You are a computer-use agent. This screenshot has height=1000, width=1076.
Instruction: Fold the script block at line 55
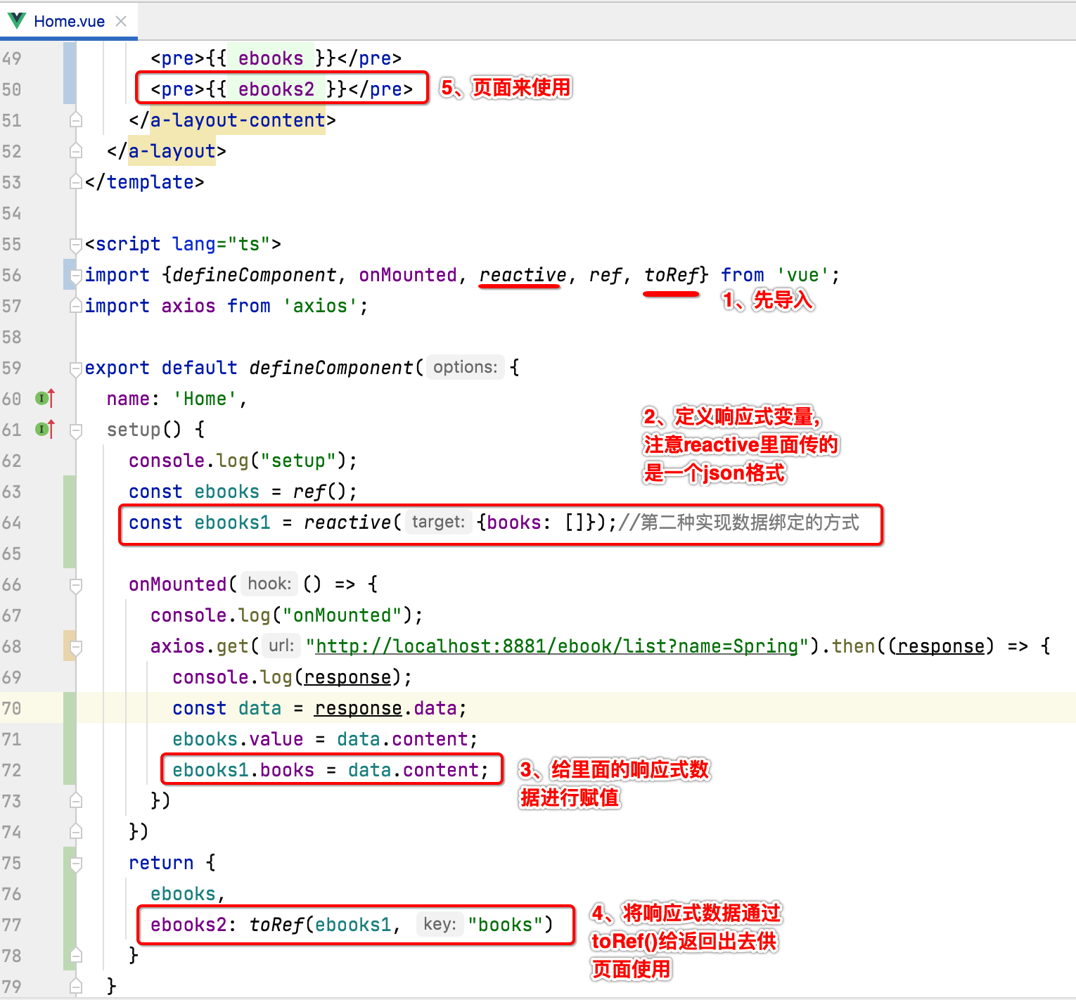pyautogui.click(x=76, y=244)
